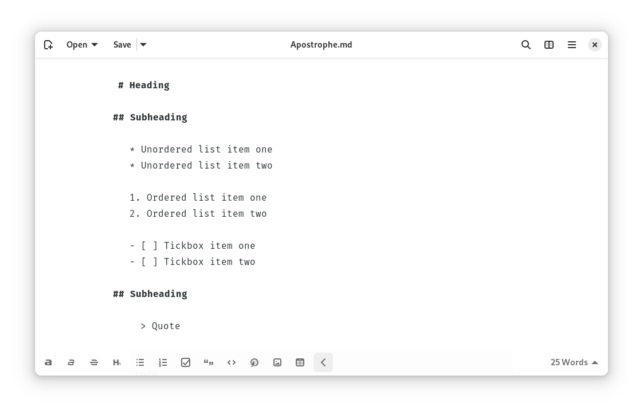Apply strikethrough formatting
This screenshot has height=414, width=643.
[94, 362]
